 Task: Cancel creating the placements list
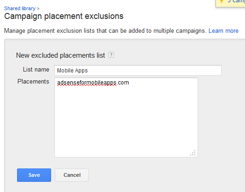coord(72,175)
